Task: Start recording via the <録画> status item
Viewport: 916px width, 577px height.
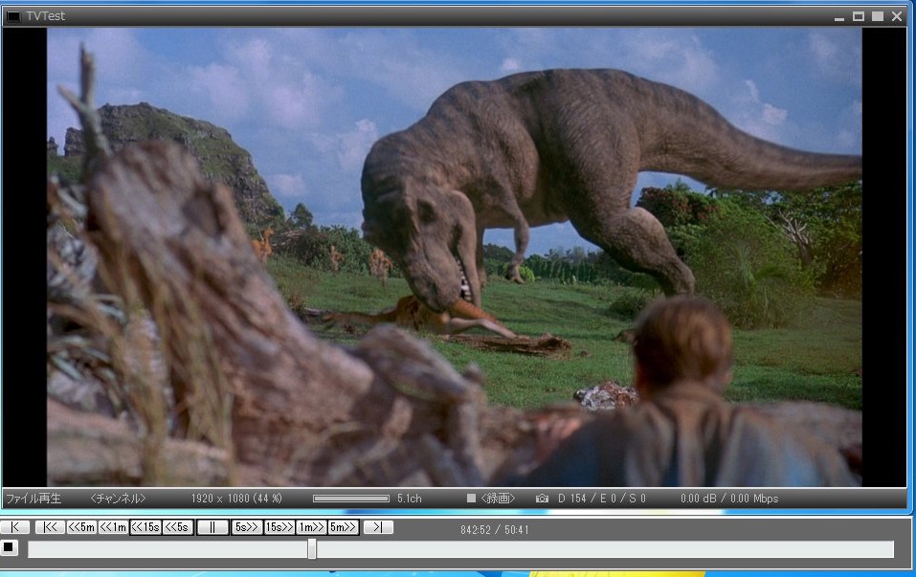Action: click(491, 499)
